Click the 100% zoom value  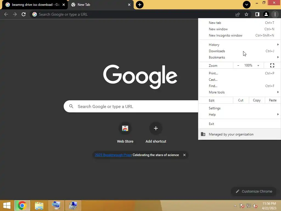point(248,65)
